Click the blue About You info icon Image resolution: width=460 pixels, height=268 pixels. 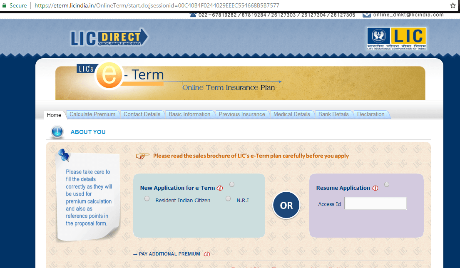pos(57,132)
